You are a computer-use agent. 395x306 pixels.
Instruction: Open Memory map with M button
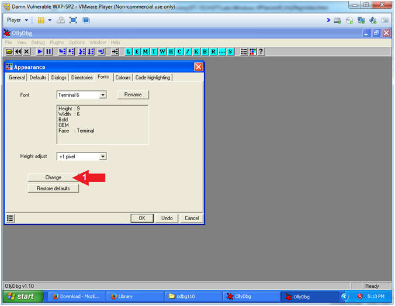[145, 51]
